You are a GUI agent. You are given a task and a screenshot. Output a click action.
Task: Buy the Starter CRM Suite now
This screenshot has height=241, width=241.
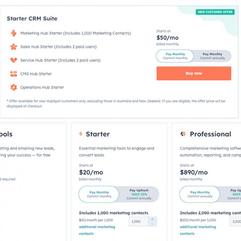[194, 74]
